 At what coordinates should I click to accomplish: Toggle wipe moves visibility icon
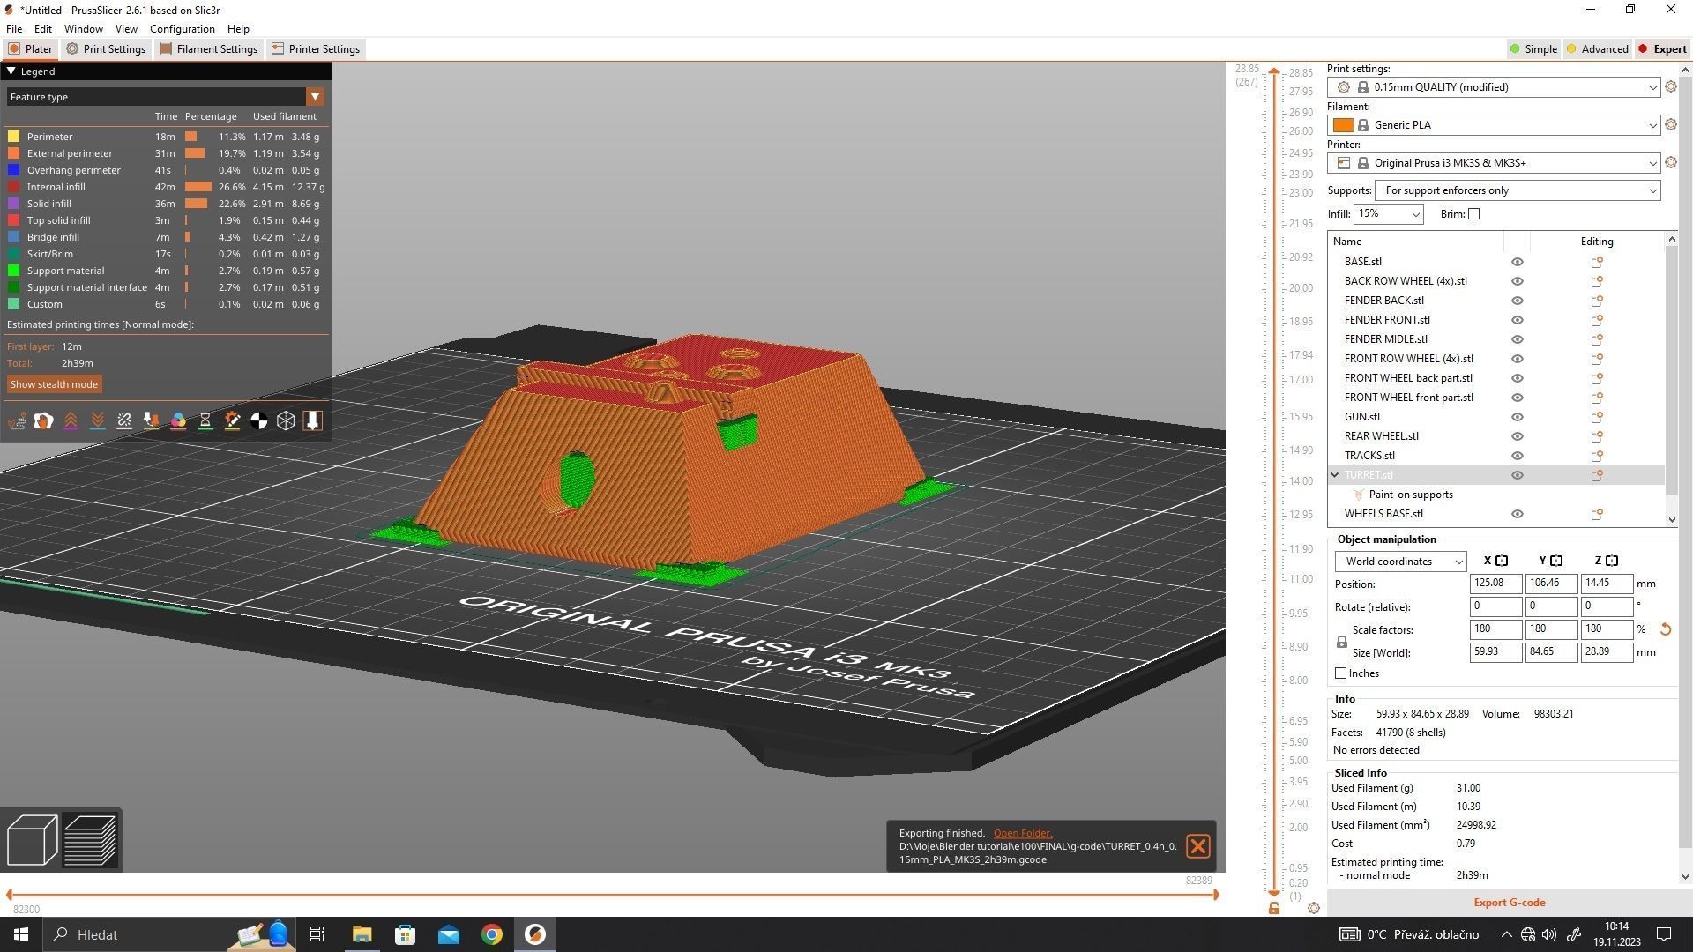(x=43, y=421)
